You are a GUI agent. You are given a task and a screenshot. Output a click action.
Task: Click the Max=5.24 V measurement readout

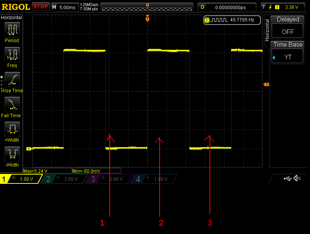tap(48, 171)
